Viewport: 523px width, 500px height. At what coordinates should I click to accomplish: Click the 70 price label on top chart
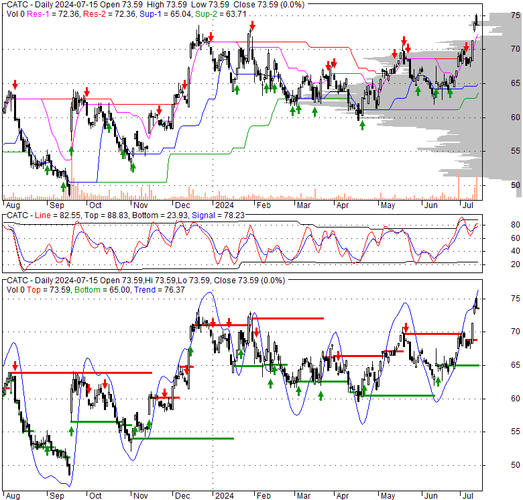(x=516, y=49)
